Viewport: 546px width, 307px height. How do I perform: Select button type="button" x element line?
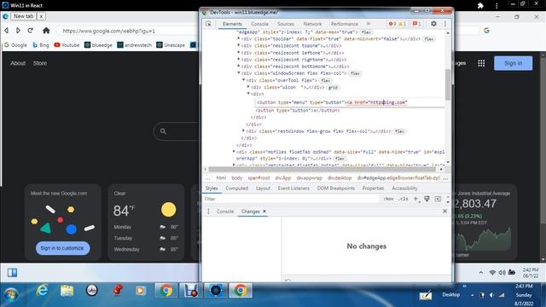298,110
